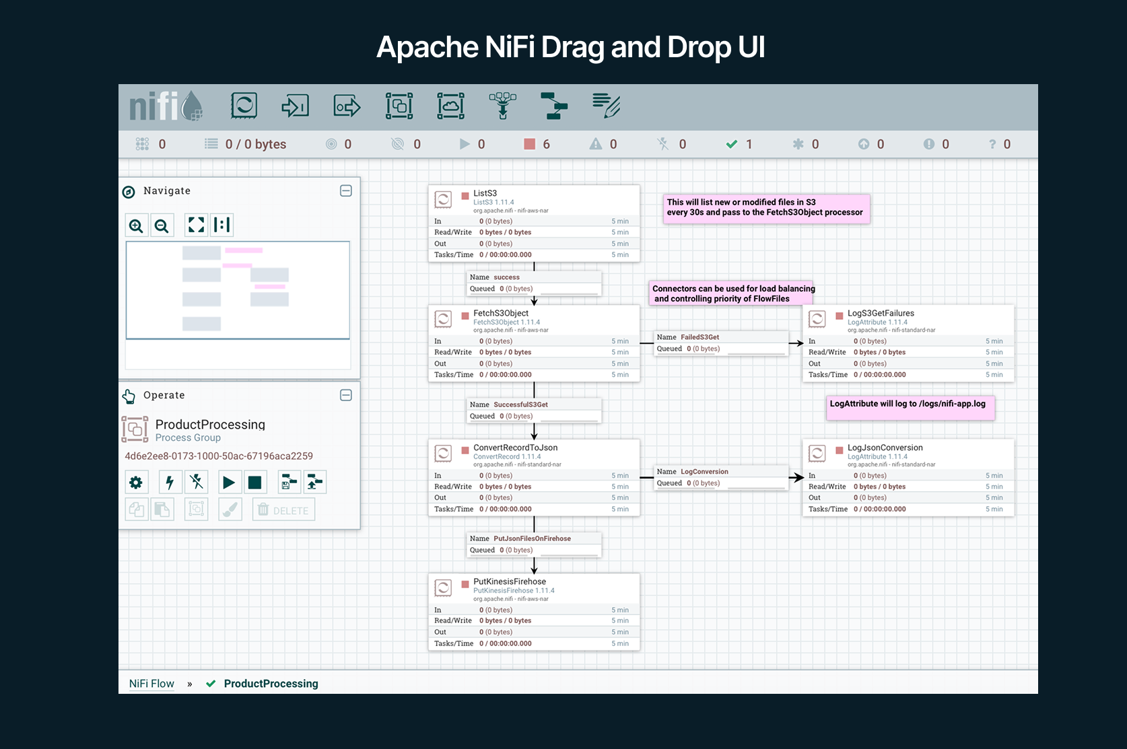Stop the flow with the stop button

255,483
